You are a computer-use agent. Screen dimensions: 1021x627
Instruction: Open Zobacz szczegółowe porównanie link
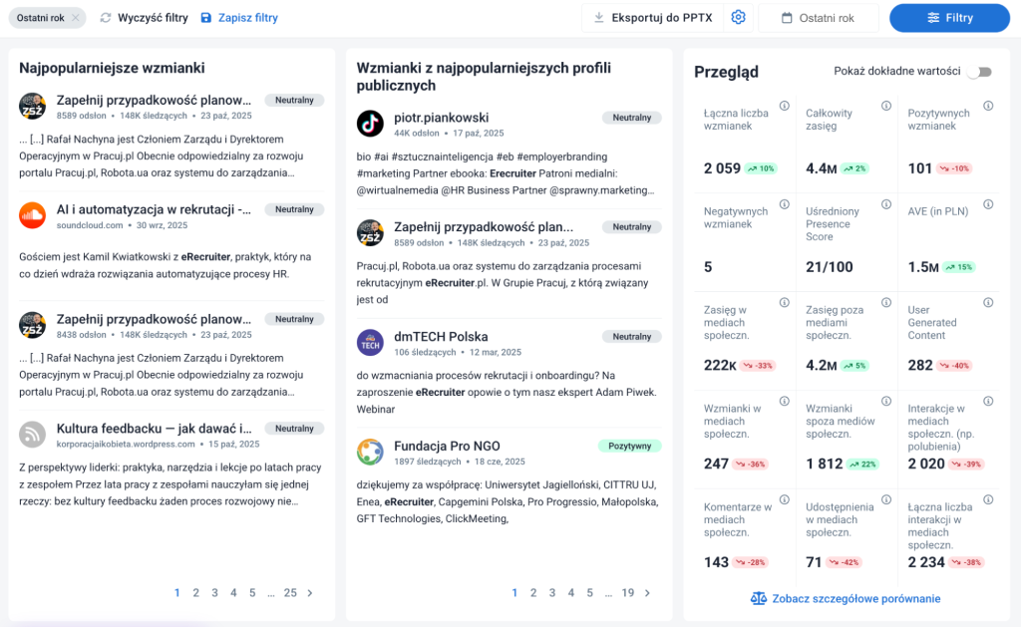845,599
